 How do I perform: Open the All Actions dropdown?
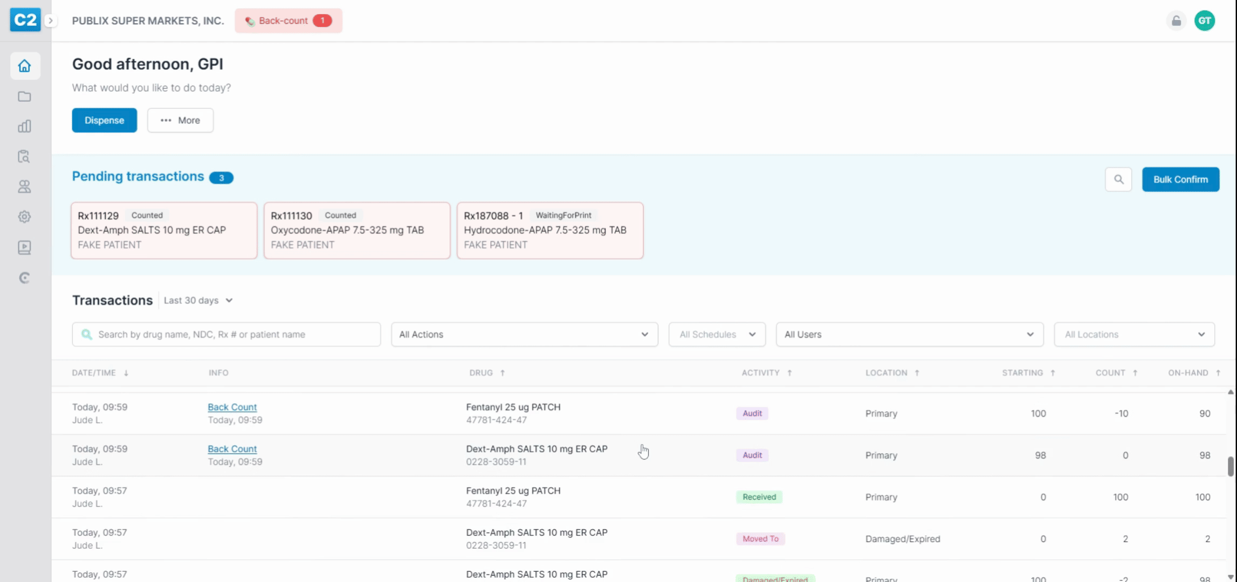coord(524,334)
